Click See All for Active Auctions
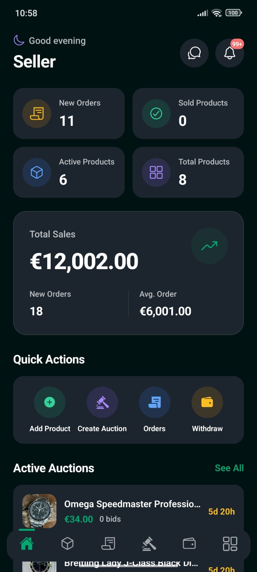Image resolution: width=257 pixels, height=572 pixels. [x=229, y=468]
